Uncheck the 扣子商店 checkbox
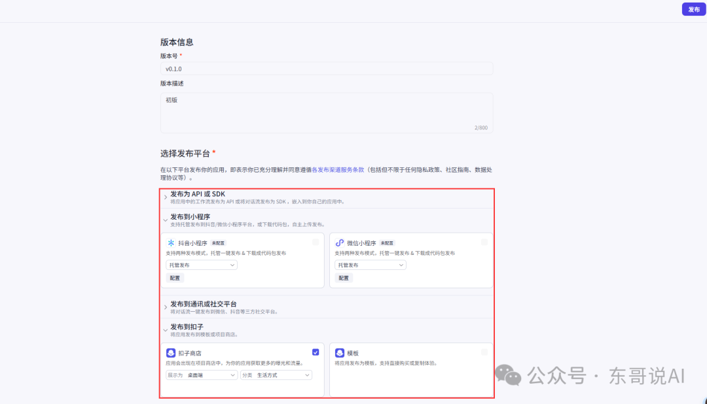The image size is (707, 404). pyautogui.click(x=316, y=352)
